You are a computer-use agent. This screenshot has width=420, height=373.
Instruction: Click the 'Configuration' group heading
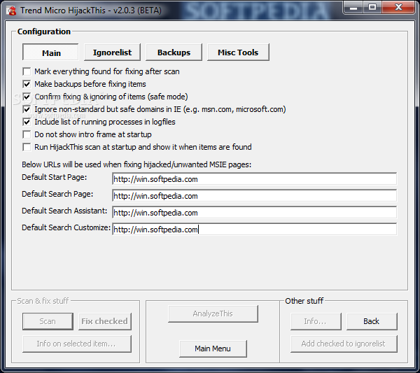[44, 31]
